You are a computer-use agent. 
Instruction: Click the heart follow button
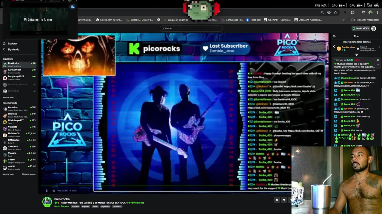click(284, 200)
